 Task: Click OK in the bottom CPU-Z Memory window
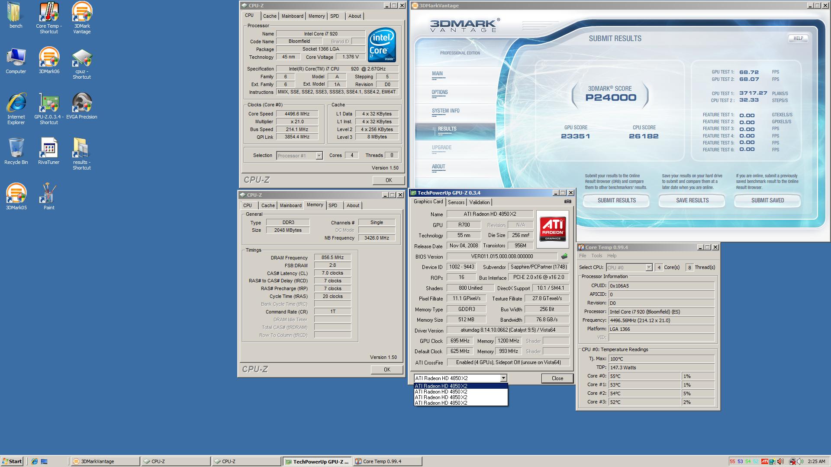point(387,370)
